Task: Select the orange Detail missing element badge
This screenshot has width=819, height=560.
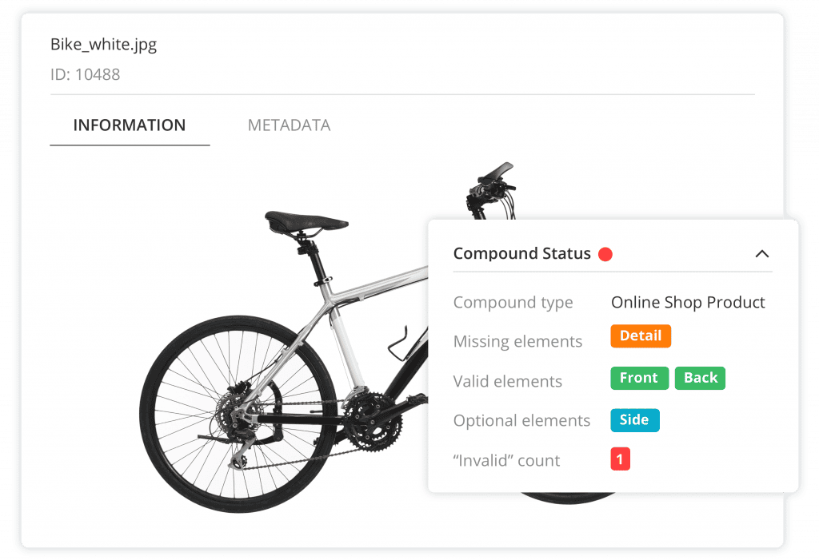Action: tap(641, 336)
